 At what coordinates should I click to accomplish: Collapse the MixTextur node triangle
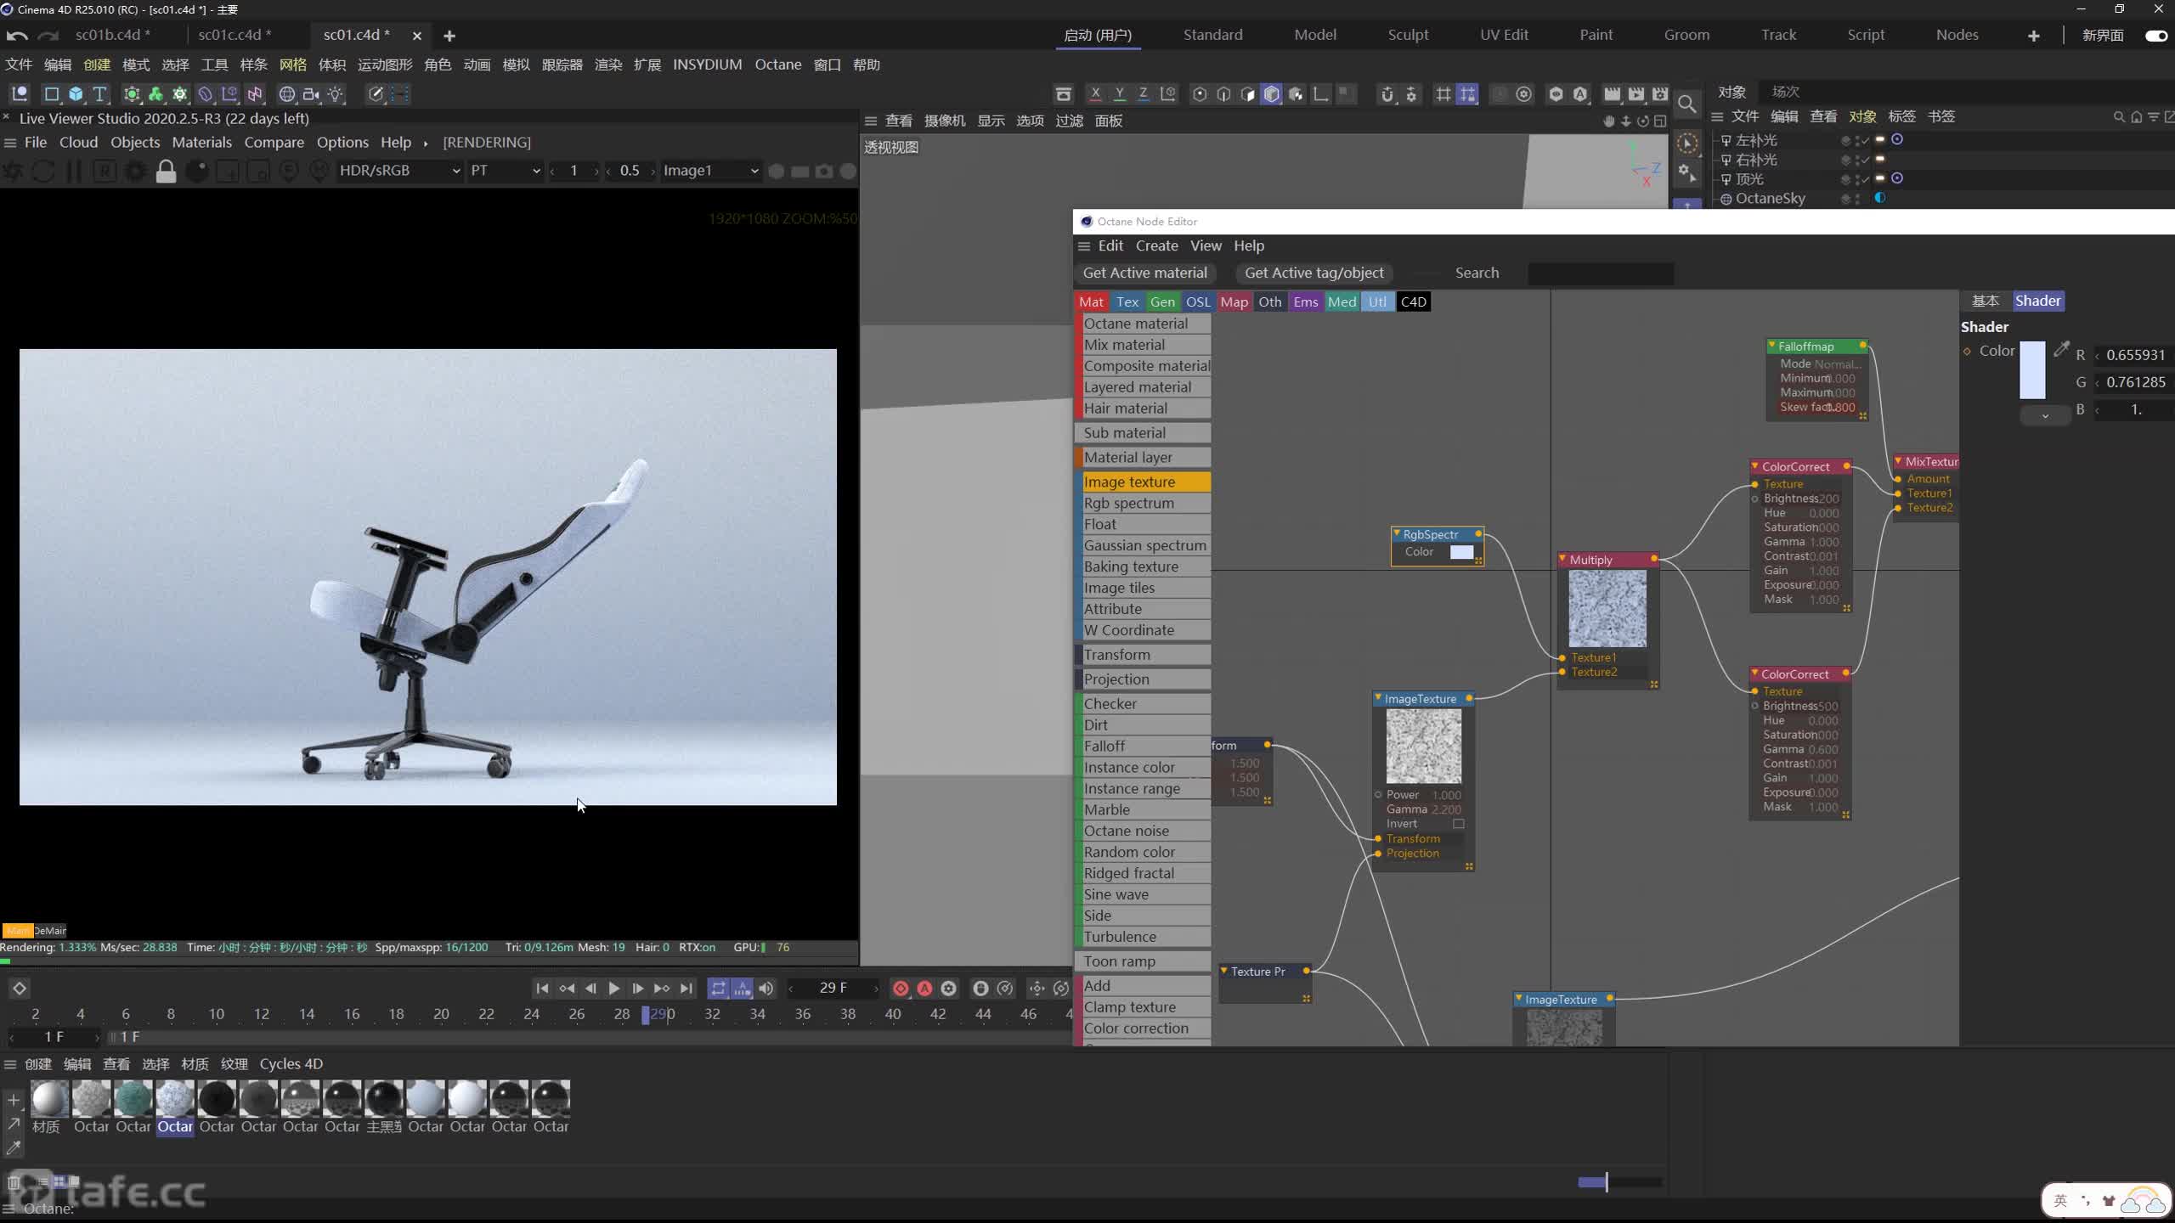coord(1898,461)
